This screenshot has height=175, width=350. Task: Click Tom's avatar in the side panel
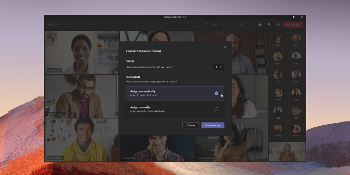click(x=296, y=57)
